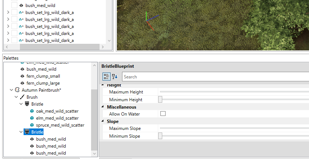Select the Brush tree item

coord(32,97)
